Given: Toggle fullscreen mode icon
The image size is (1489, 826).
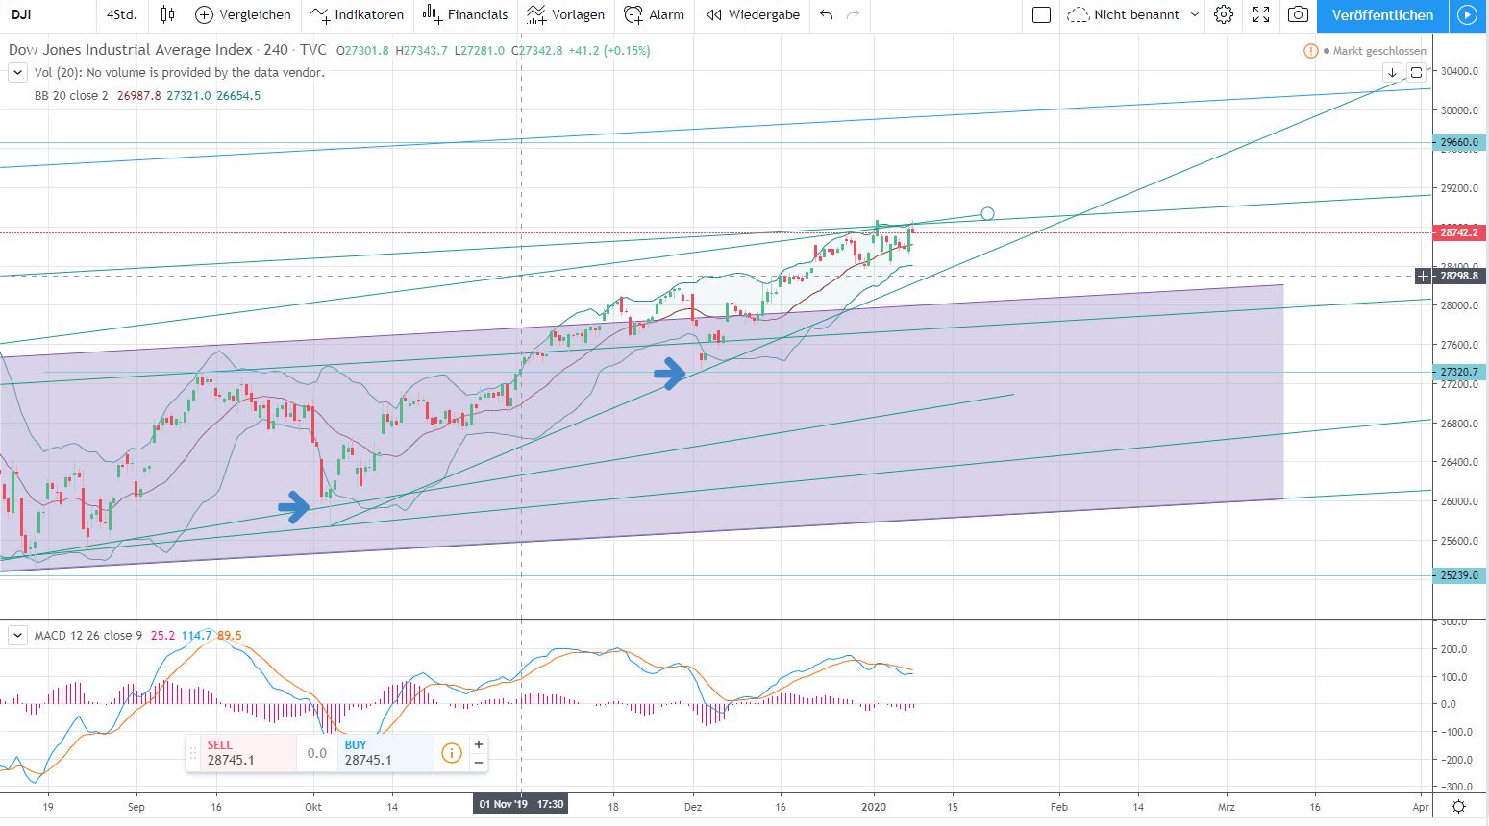Looking at the screenshot, I should pyautogui.click(x=1261, y=14).
